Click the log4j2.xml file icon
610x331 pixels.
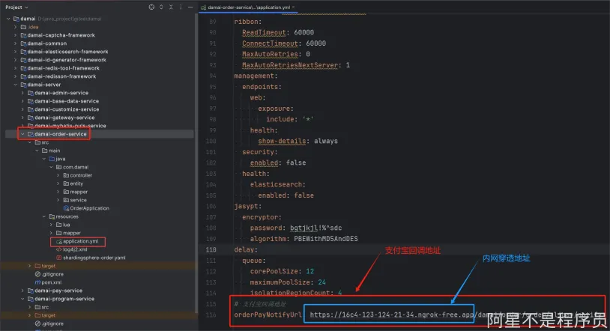pos(59,249)
